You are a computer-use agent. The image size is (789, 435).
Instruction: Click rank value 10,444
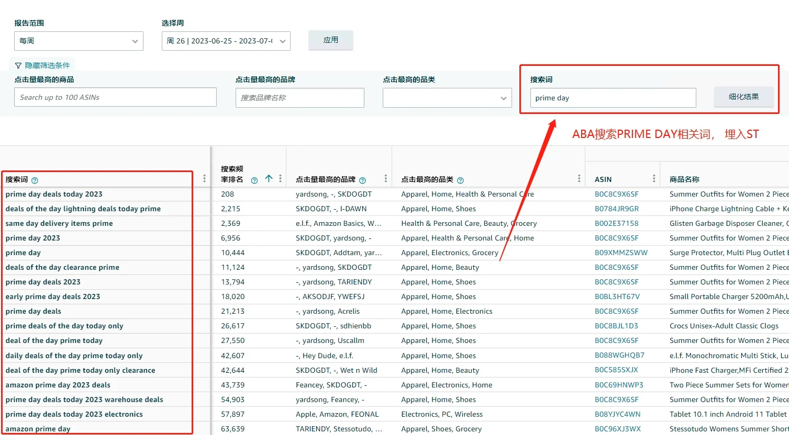click(233, 253)
